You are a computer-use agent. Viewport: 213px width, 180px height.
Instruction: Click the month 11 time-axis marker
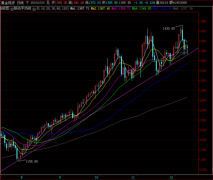click(x=133, y=177)
